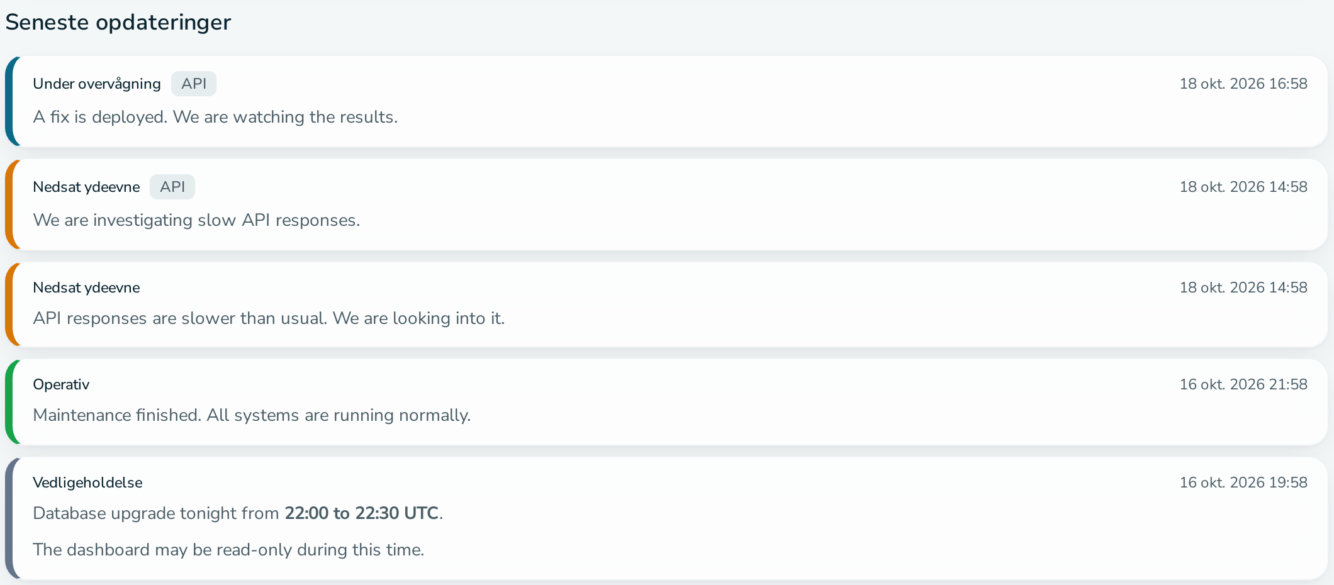Click the API tag on Under overvågning update
1334x585 pixels.
coord(194,84)
